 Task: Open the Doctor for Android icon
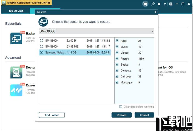click(x=16, y=72)
